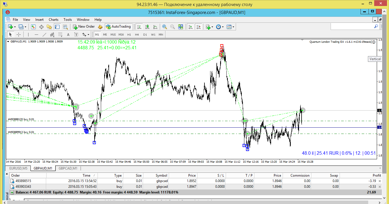
Task: Add indicator with green plus icon
Action: [208, 26]
